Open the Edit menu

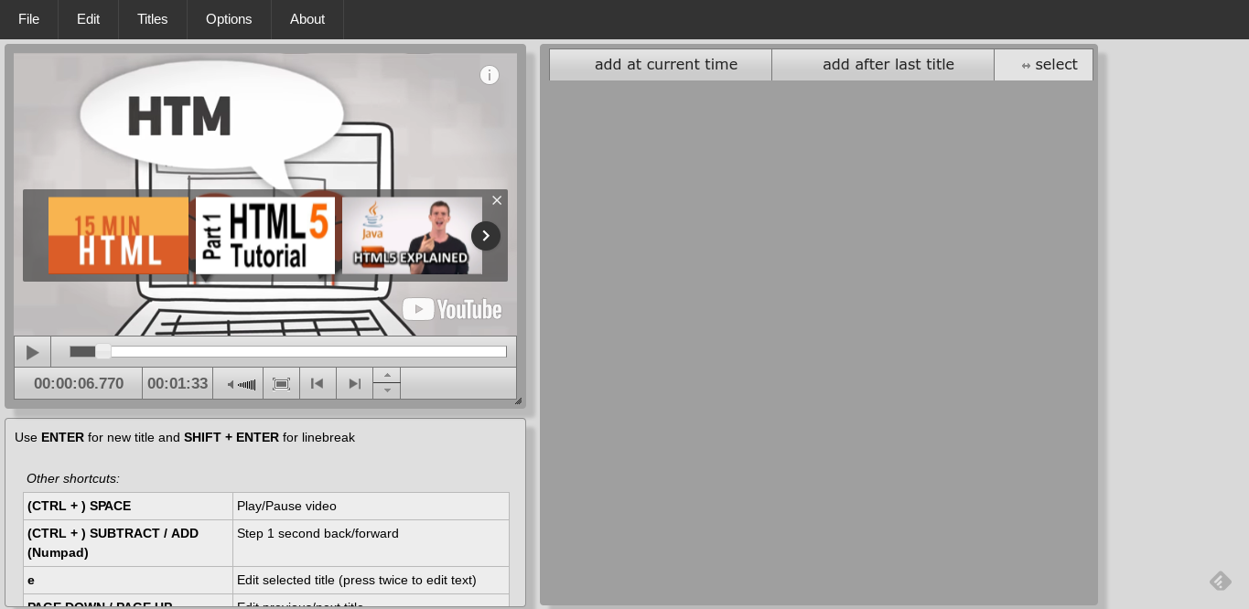89,19
